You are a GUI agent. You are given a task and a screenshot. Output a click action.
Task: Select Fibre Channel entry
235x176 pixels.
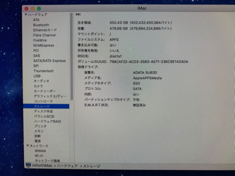tap(45, 35)
